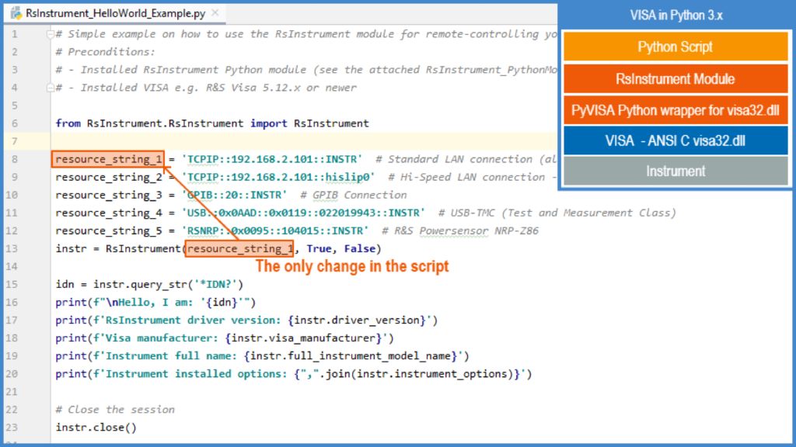Close the RsInstrument_HelloWorld_Example.py tab
Image resolution: width=796 pixels, height=447 pixels.
pyautogui.click(x=215, y=13)
